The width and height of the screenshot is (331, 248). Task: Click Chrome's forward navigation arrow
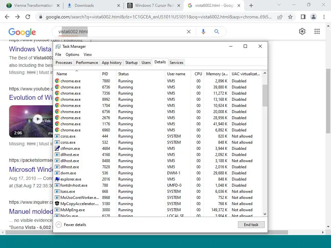(17, 17)
